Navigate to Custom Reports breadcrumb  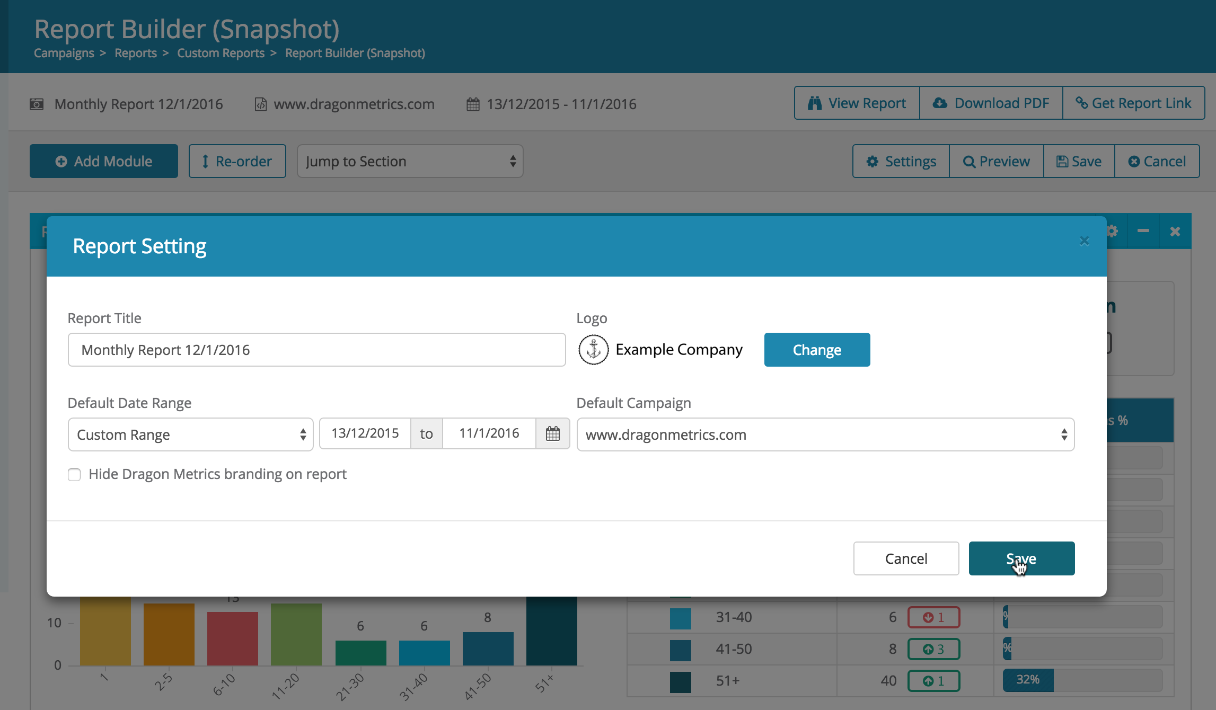coord(221,53)
